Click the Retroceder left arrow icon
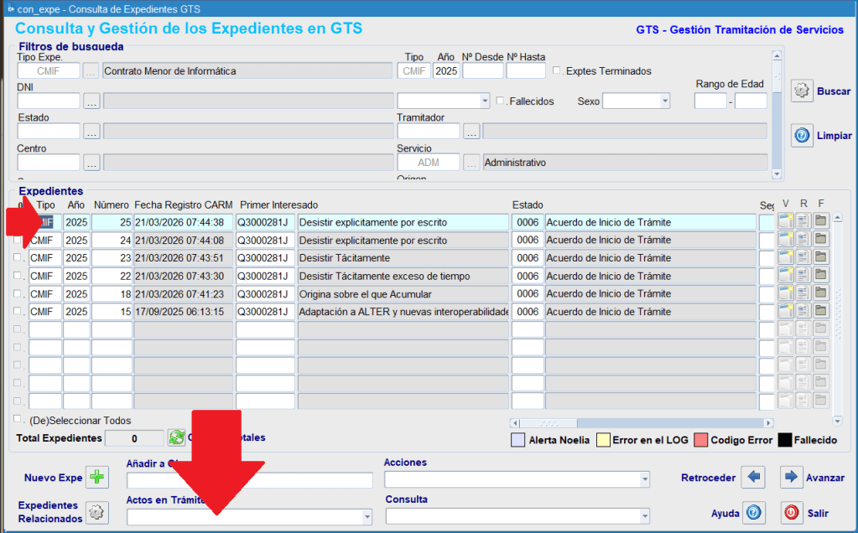 click(754, 478)
